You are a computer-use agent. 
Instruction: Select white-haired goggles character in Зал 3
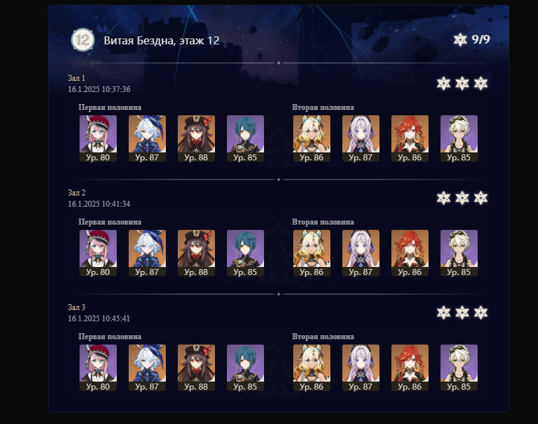[459, 368]
